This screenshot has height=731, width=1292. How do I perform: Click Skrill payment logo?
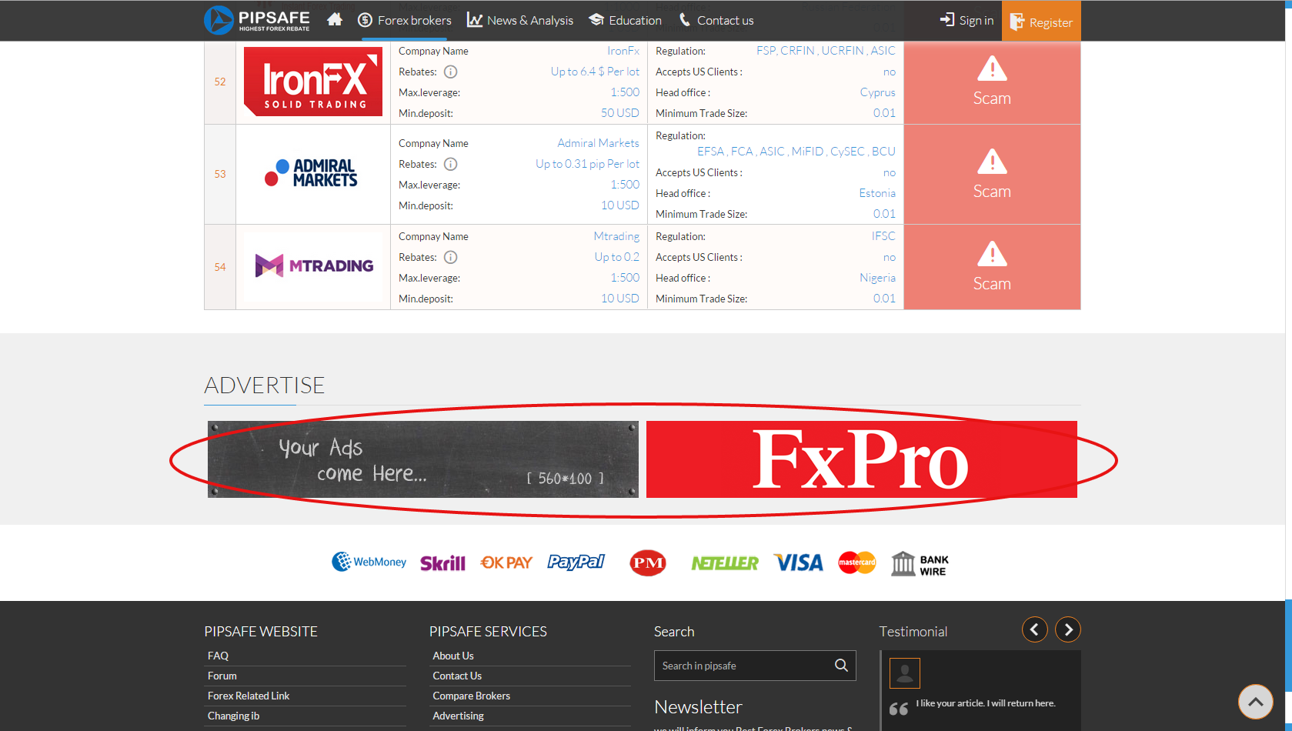(442, 563)
